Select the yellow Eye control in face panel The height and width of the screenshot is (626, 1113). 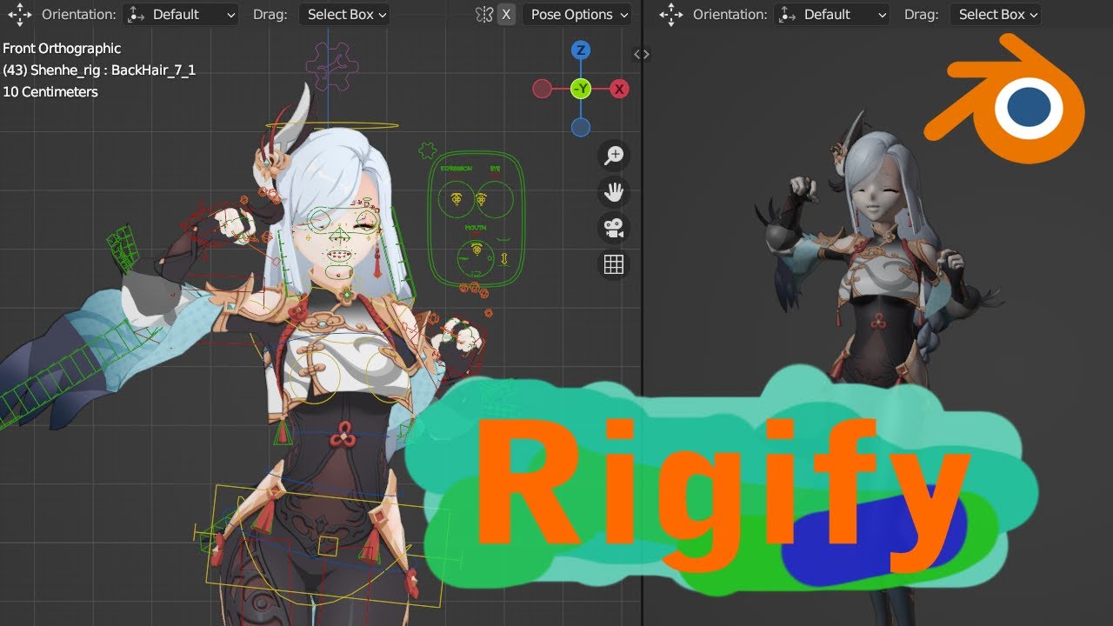pos(481,199)
